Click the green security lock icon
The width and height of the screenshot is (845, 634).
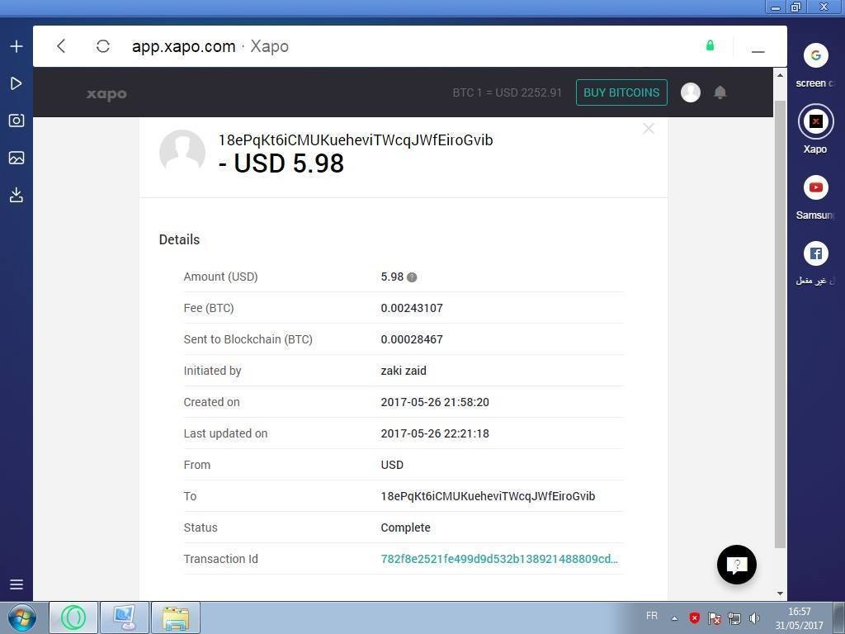pos(710,45)
